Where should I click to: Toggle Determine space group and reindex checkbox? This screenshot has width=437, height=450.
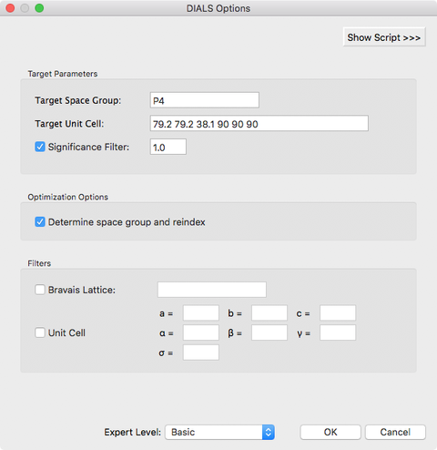[40, 222]
